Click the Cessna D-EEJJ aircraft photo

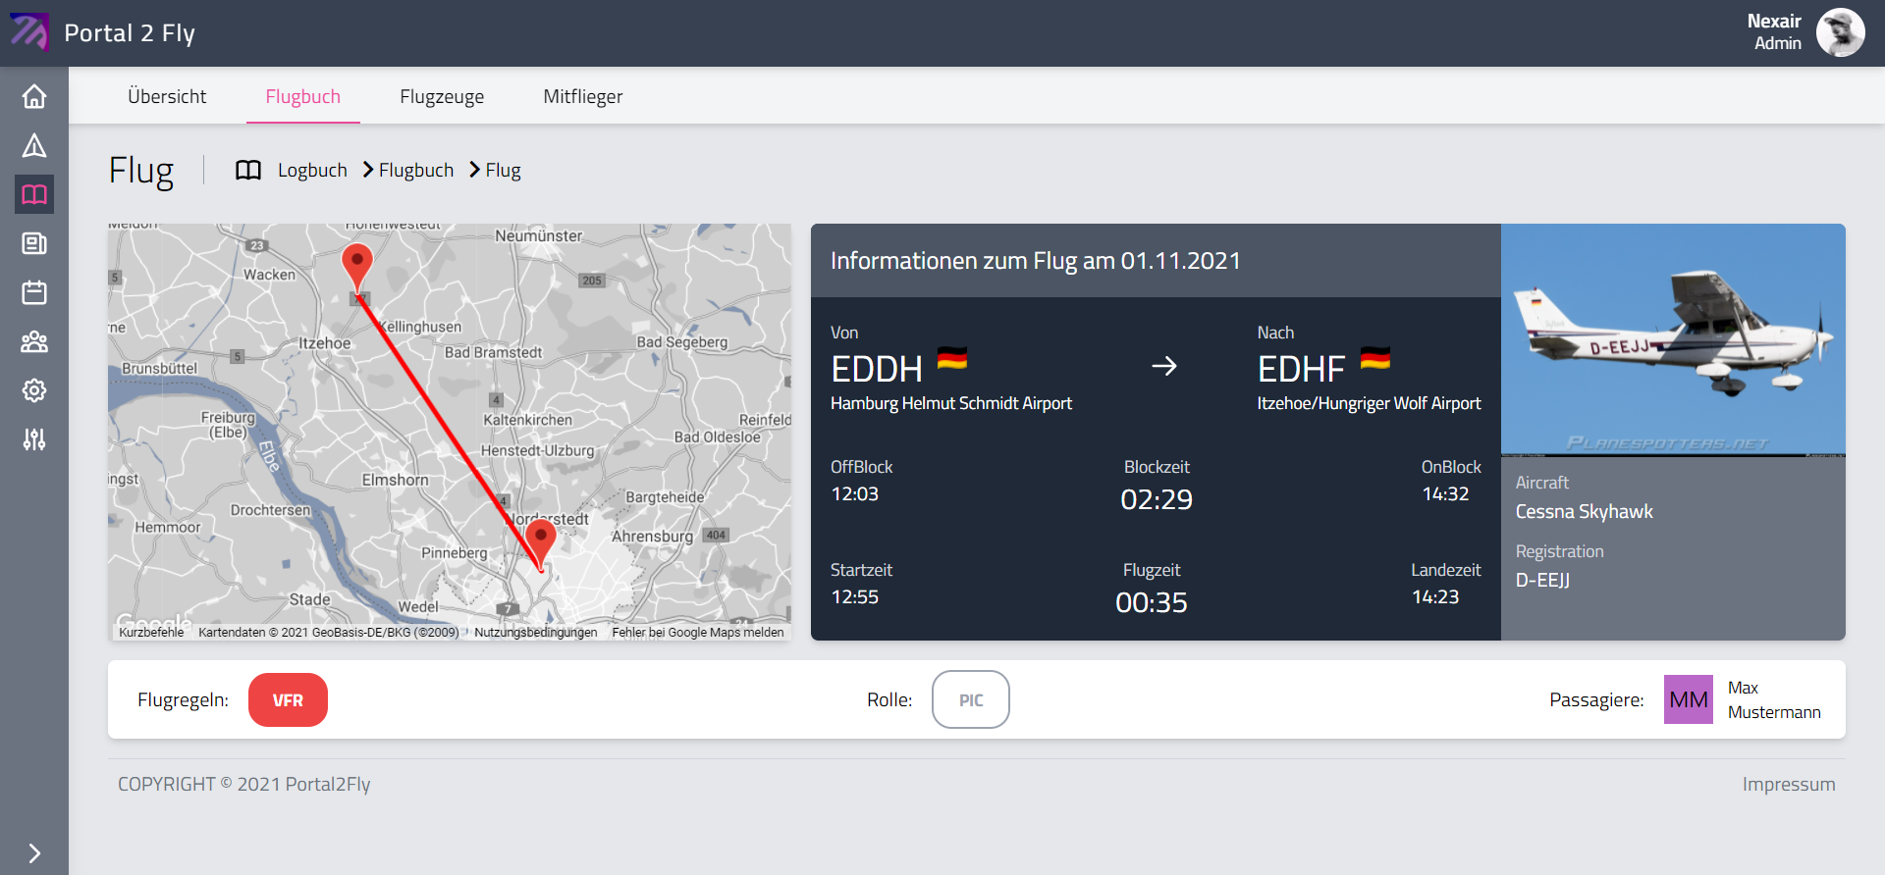(x=1672, y=339)
